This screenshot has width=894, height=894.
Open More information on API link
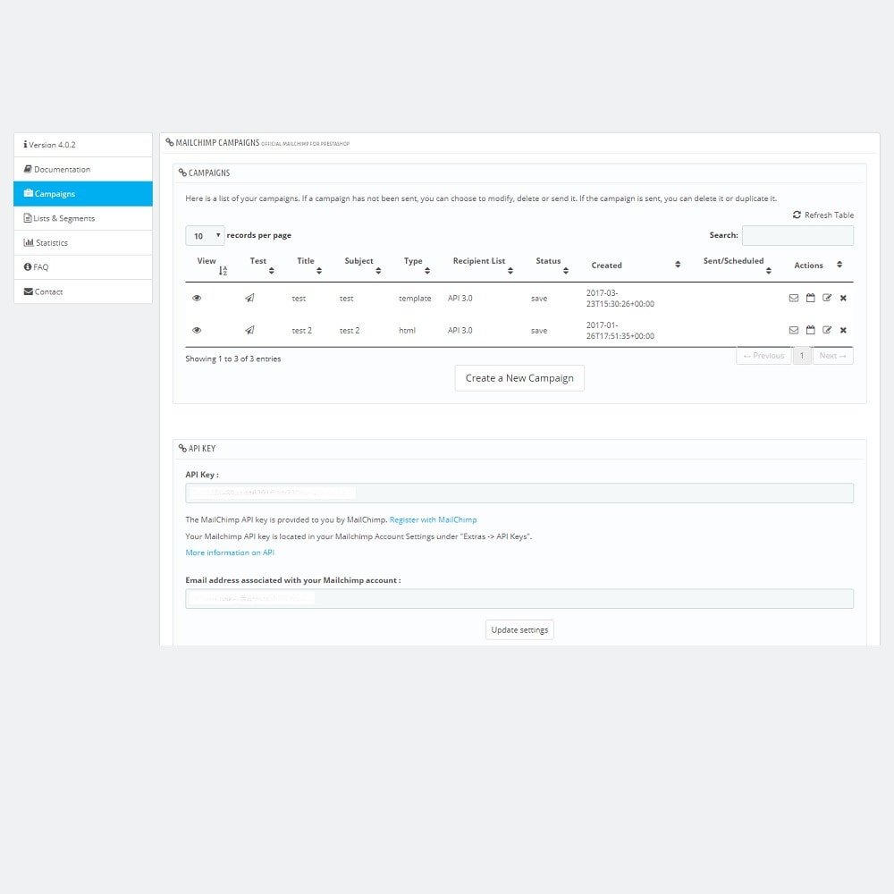coord(230,552)
